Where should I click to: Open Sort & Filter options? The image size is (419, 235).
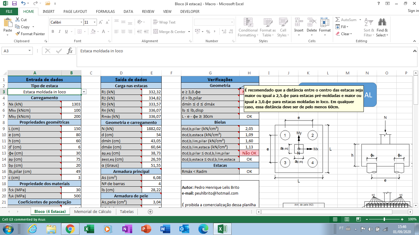coord(369,27)
